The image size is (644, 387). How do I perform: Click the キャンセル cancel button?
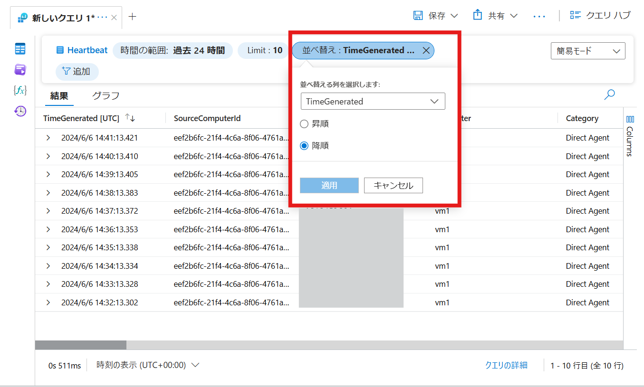click(394, 186)
